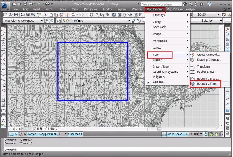Image resolution: width=233 pixels, height=157 pixels.
Task: Toggle the status bar viewport lock icon
Action: pos(206,134)
